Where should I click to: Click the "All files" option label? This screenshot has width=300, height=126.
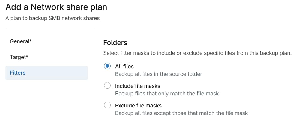tap(124, 66)
